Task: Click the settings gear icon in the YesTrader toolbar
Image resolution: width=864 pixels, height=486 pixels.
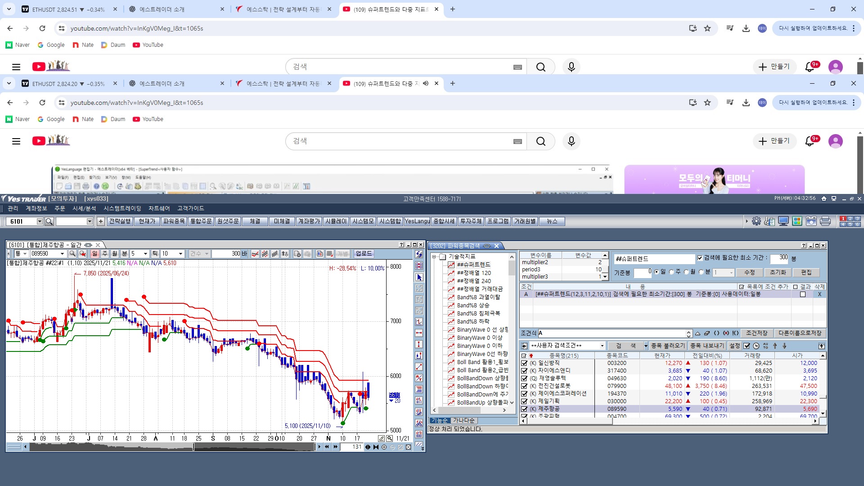Action: pyautogui.click(x=756, y=221)
